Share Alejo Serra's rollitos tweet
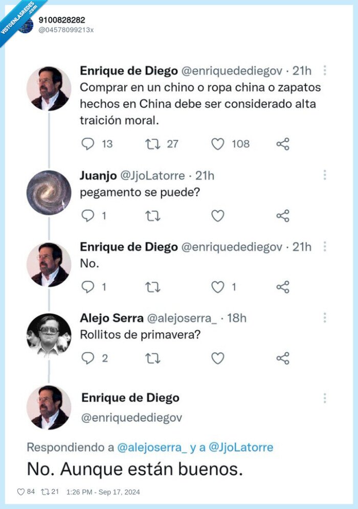 [283, 358]
